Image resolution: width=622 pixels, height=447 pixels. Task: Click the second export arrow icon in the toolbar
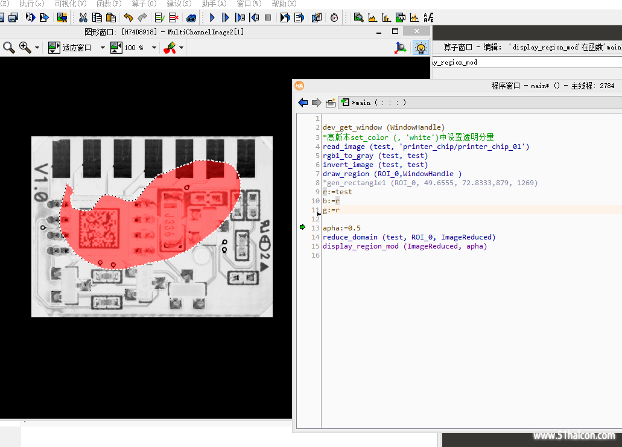pyautogui.click(x=44, y=17)
